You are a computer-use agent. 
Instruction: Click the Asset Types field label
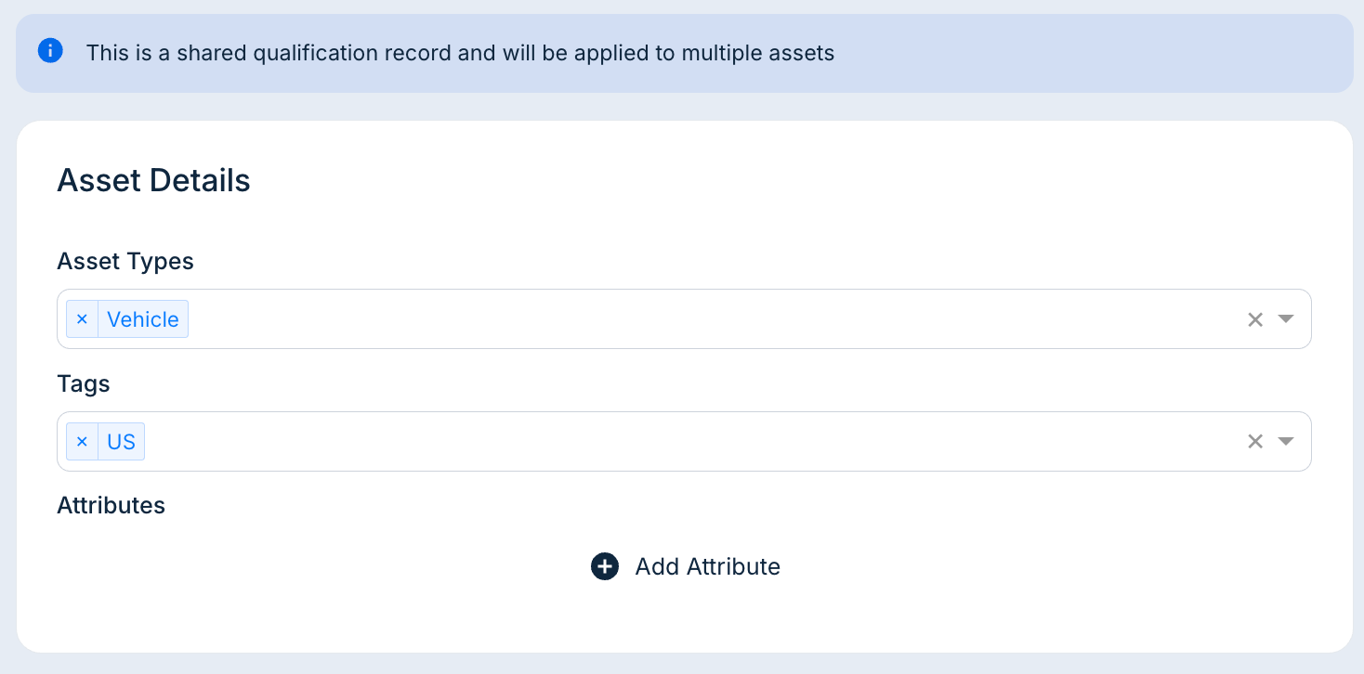[x=125, y=262]
